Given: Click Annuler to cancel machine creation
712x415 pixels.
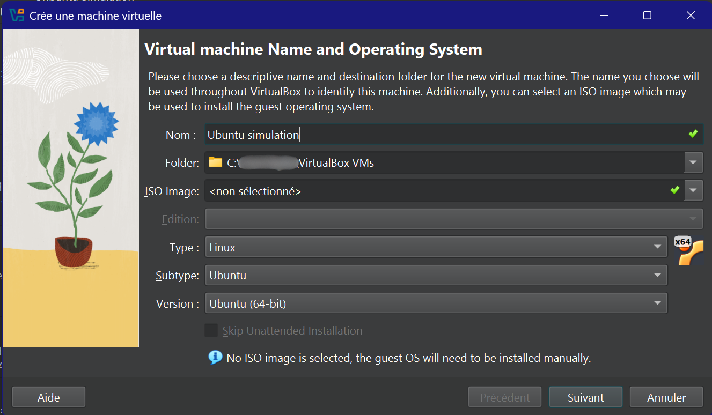Looking at the screenshot, I should pyautogui.click(x=666, y=397).
